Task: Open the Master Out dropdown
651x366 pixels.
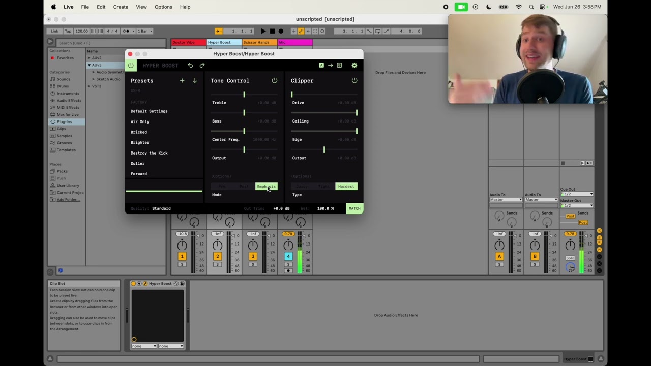Action: coord(577,205)
